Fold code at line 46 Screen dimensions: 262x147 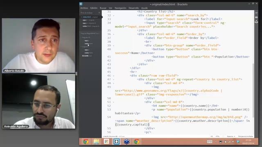click(x=114, y=76)
